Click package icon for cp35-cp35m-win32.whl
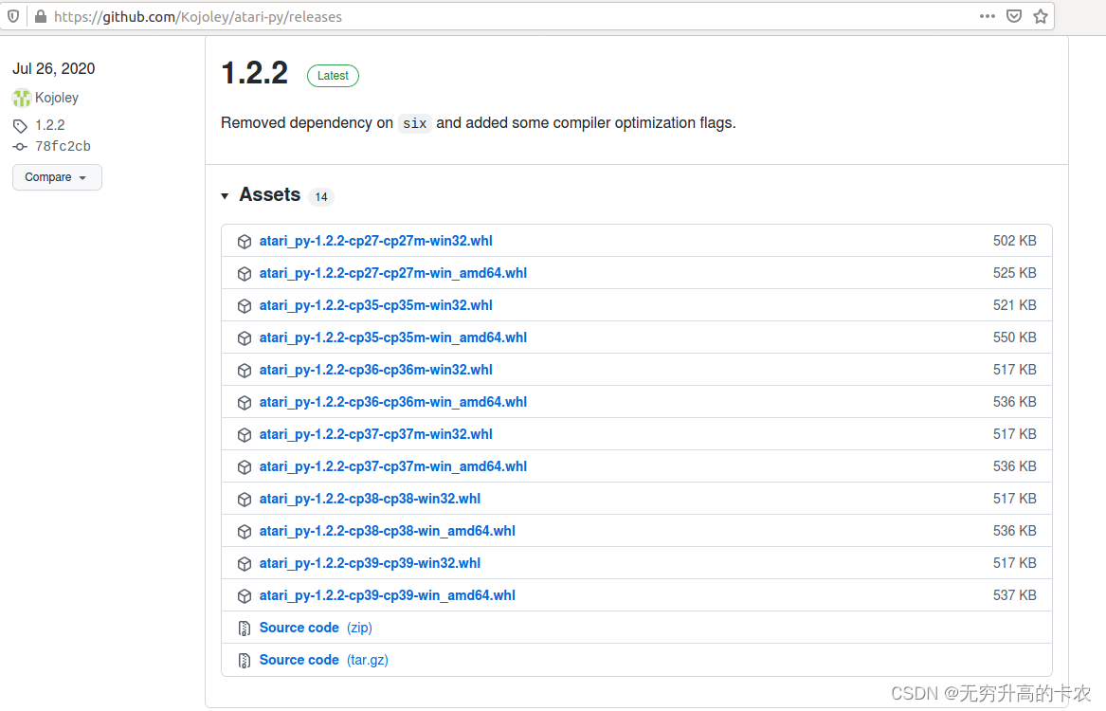The width and height of the screenshot is (1106, 711). pyautogui.click(x=245, y=306)
